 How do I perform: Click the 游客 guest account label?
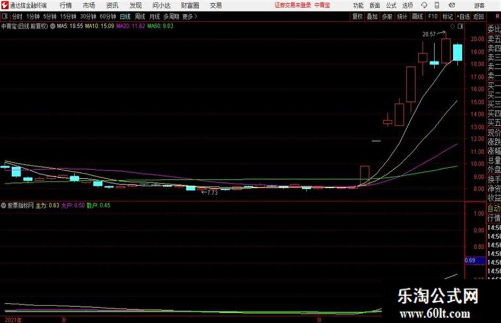pos(479,5)
